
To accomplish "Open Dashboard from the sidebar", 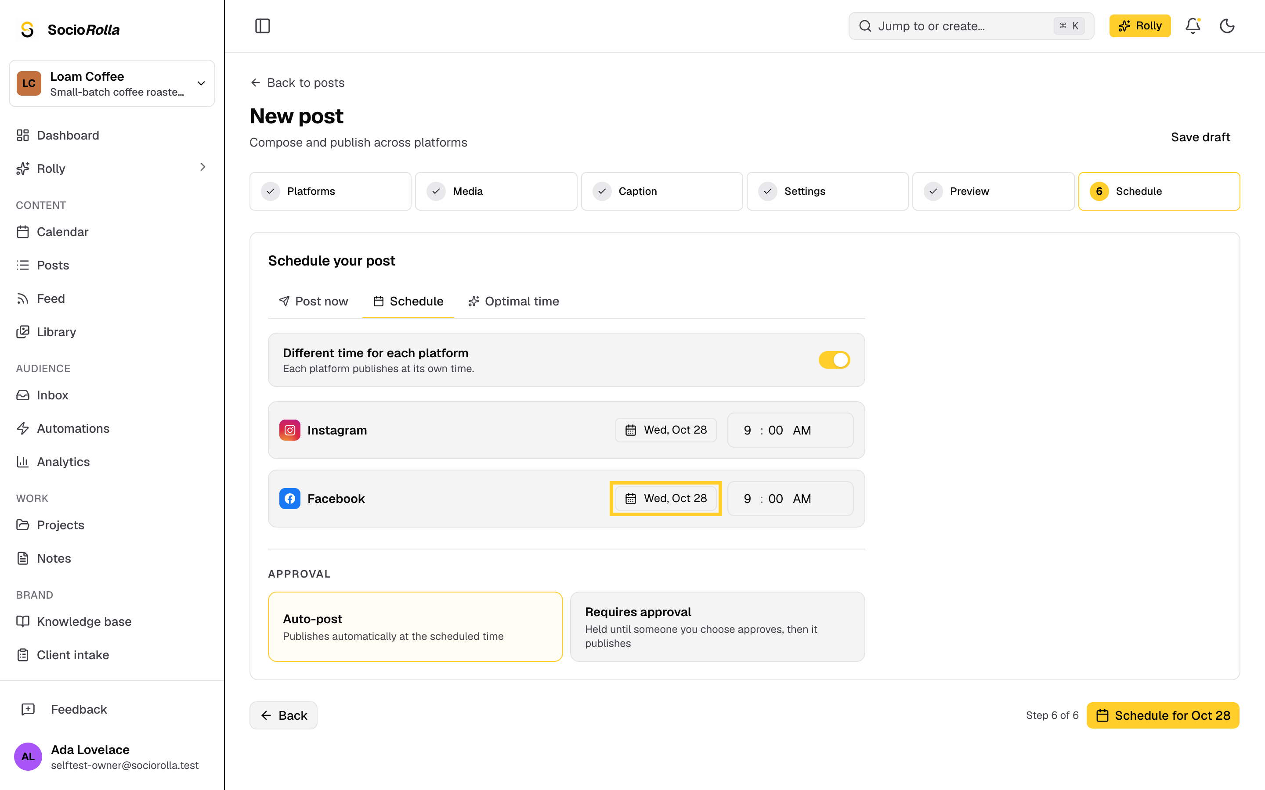I will [112, 135].
